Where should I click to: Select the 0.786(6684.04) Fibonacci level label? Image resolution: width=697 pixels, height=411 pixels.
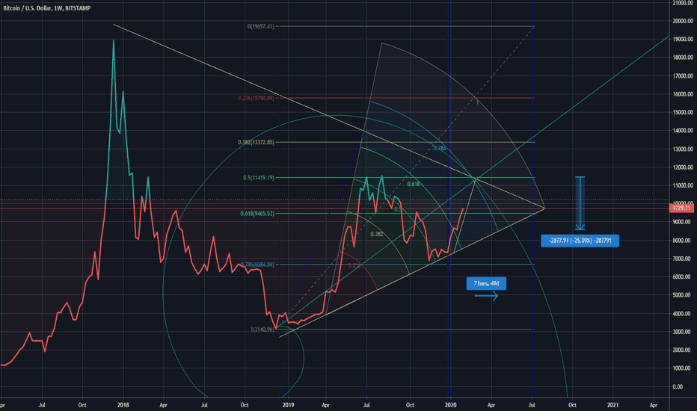point(257,265)
